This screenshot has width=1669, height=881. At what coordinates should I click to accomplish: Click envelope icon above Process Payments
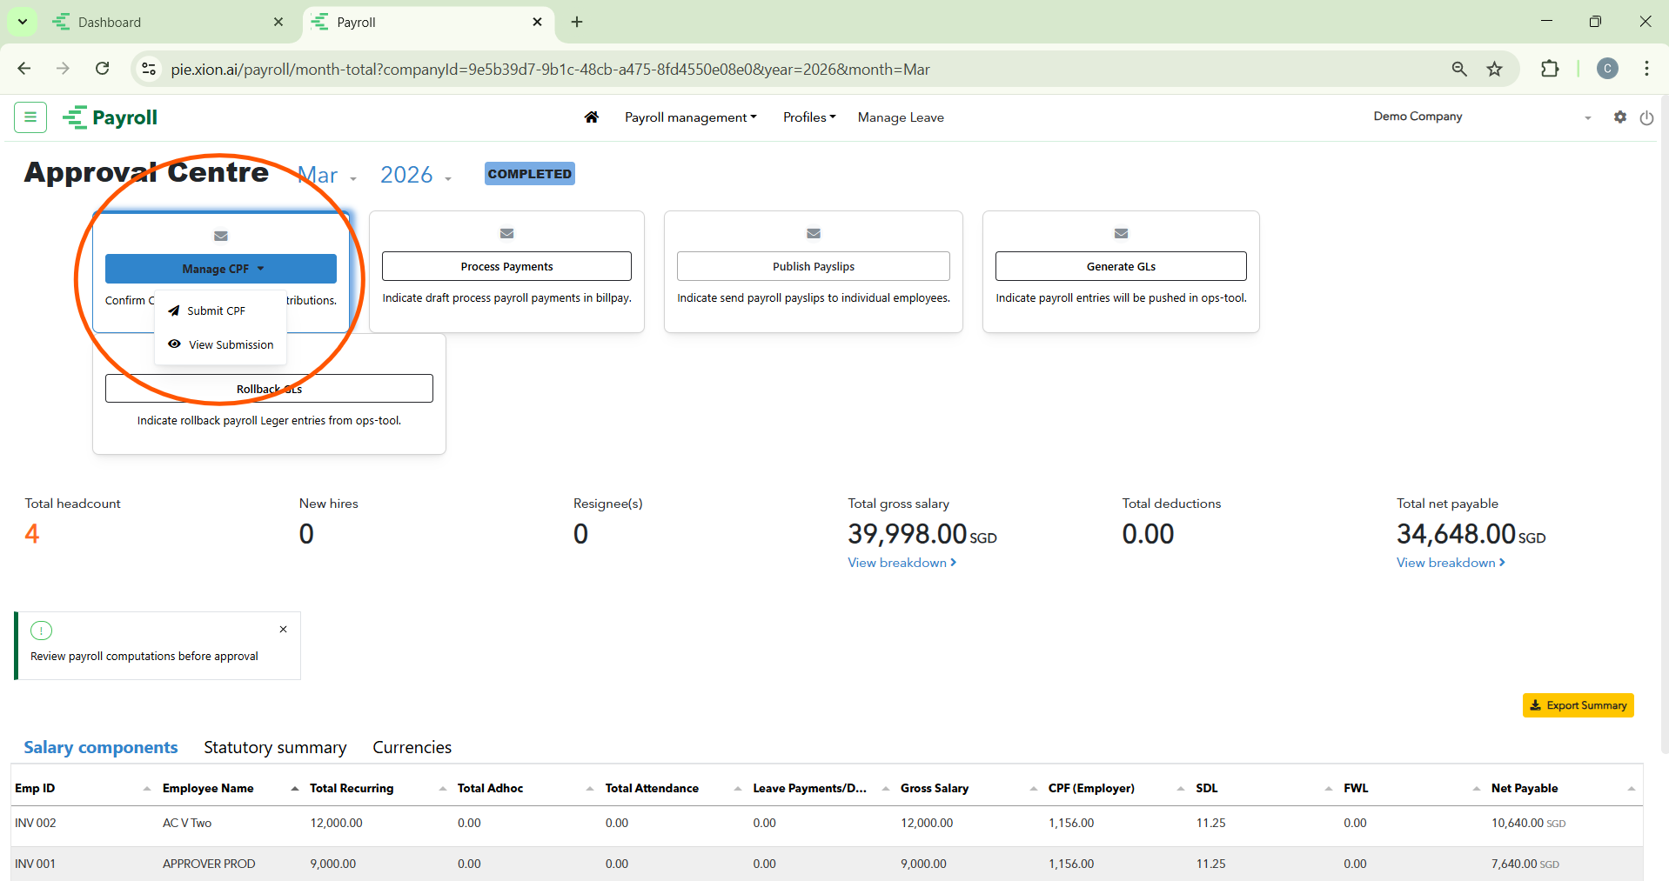pos(506,233)
